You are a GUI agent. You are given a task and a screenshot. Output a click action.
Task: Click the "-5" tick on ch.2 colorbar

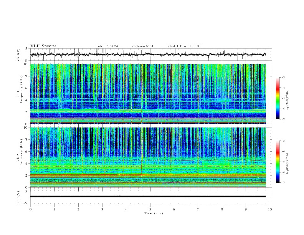(283, 162)
